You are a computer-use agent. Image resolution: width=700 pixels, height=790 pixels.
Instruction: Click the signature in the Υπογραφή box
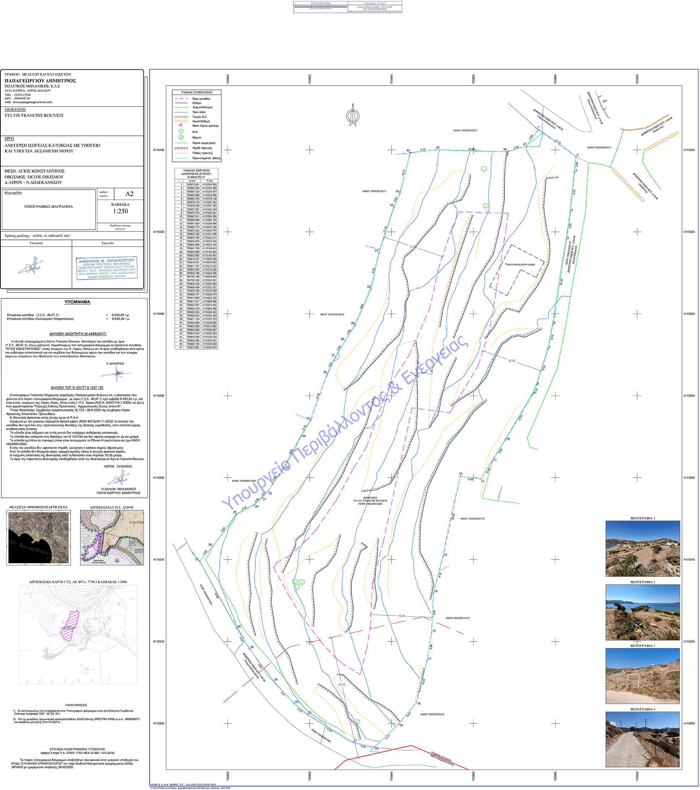31,266
